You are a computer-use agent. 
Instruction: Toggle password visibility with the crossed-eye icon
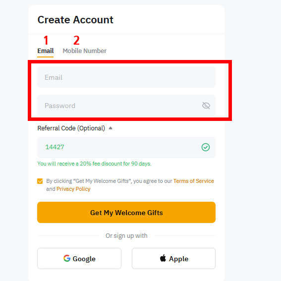(206, 106)
